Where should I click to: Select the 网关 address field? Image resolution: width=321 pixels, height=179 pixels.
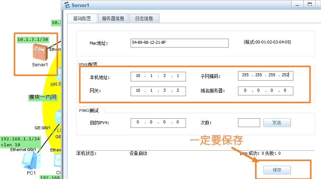point(158,91)
